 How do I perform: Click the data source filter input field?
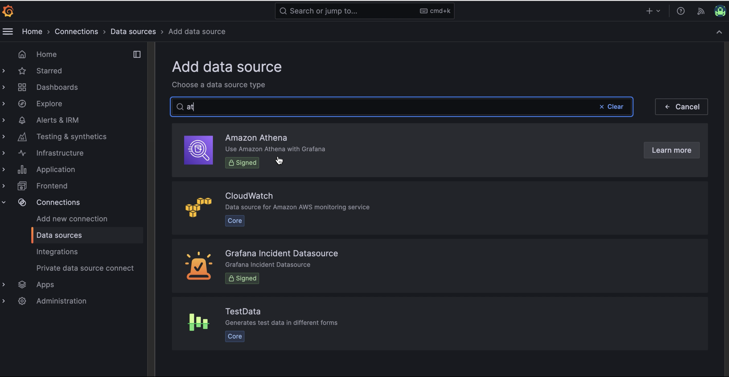click(x=402, y=107)
